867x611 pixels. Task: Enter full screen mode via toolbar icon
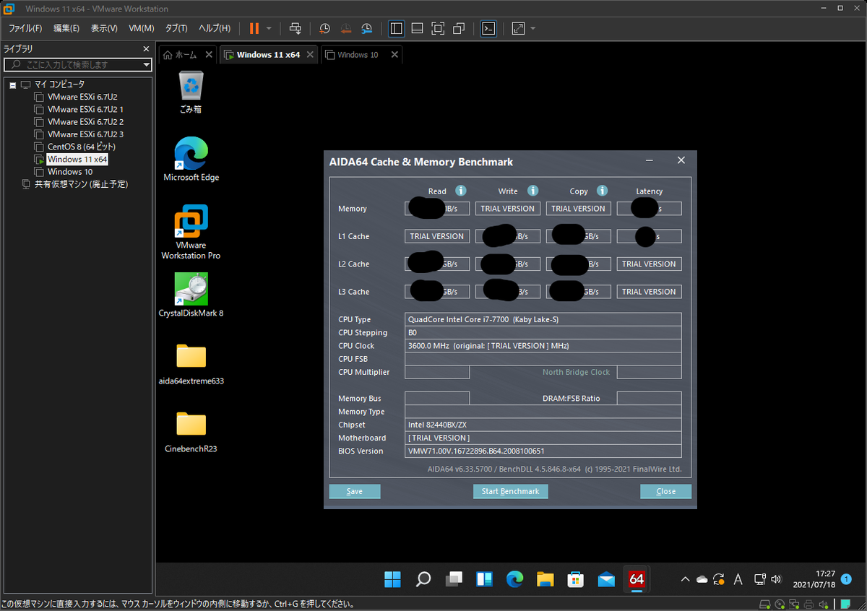(x=438, y=28)
